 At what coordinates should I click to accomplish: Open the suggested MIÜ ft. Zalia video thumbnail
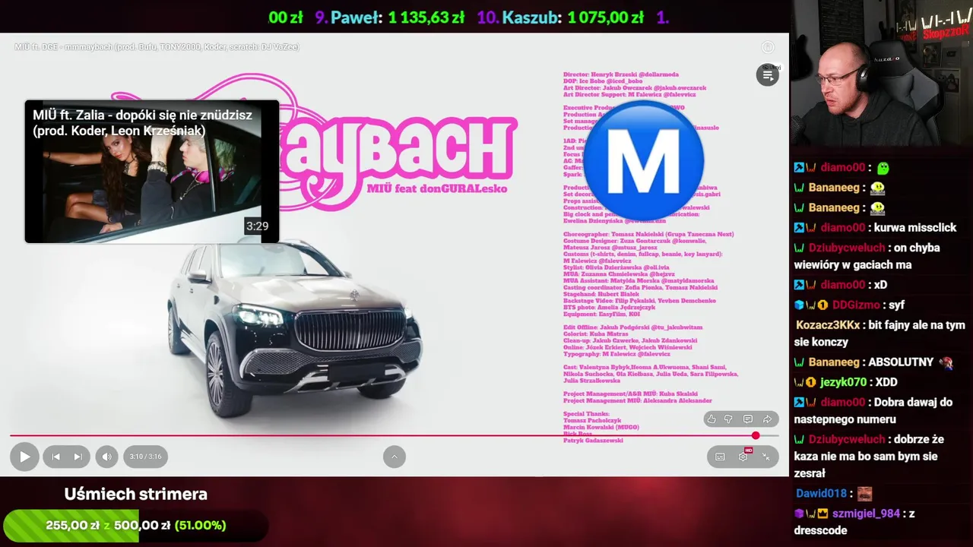152,172
